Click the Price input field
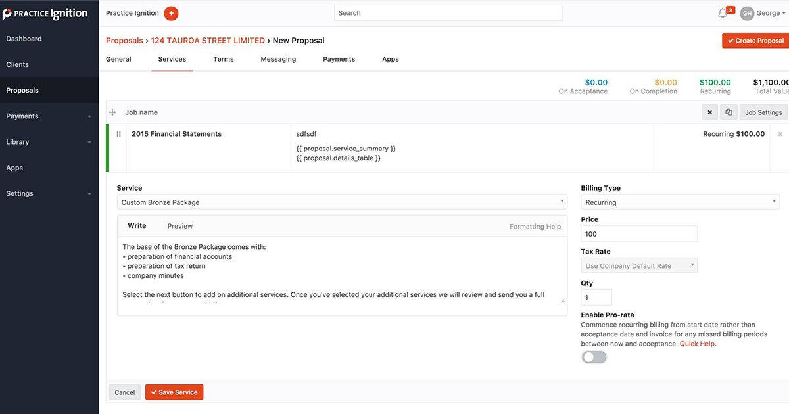Viewport: 789px width, 414px height. [x=639, y=234]
